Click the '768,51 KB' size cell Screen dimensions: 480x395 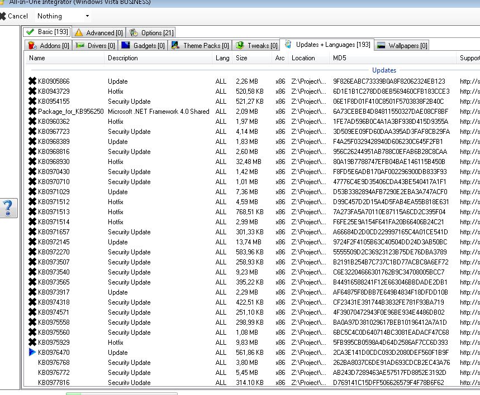(x=249, y=212)
